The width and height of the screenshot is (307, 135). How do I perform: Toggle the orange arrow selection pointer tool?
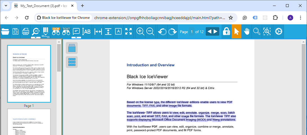coord(237,31)
